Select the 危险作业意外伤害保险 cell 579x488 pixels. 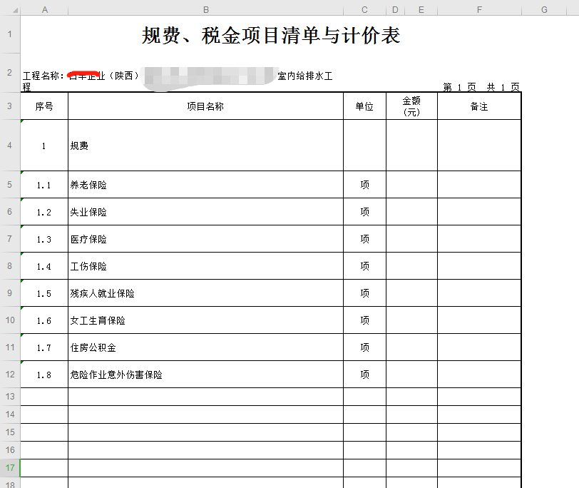[x=205, y=375]
